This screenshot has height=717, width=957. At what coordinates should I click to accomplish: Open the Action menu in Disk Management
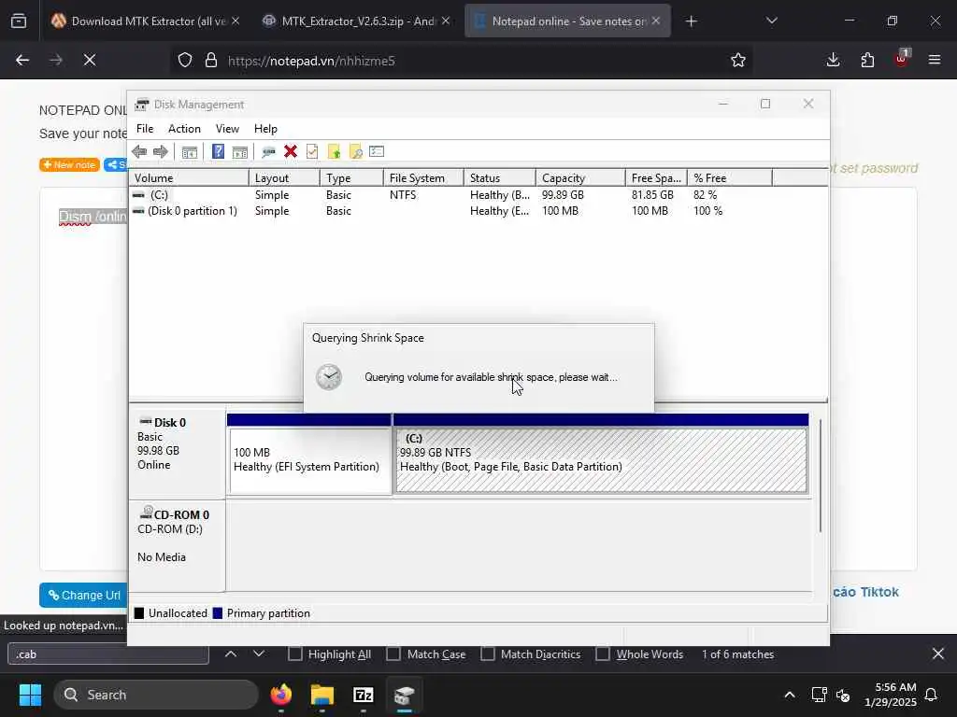[x=184, y=129]
